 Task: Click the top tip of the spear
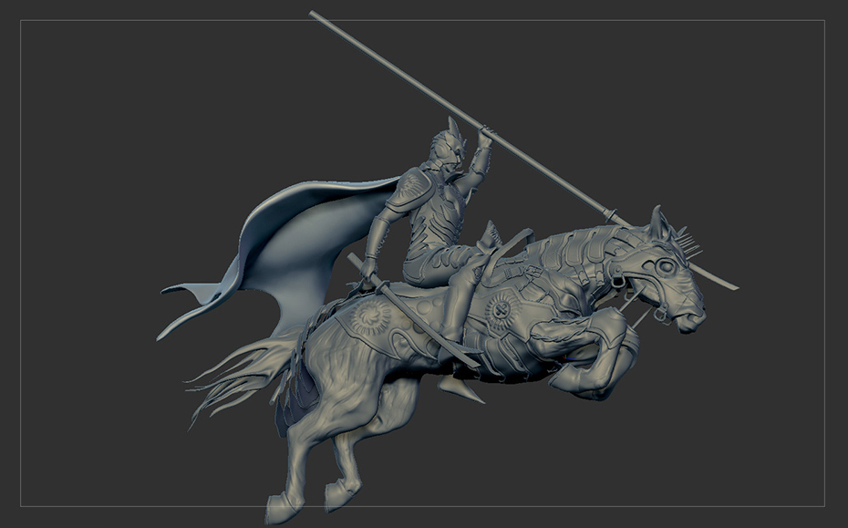point(313,14)
